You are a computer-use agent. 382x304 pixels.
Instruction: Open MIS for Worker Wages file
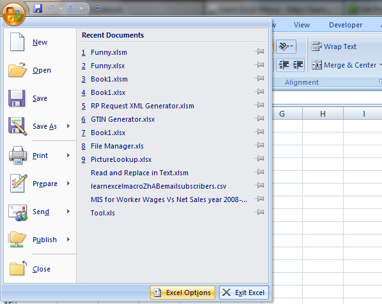(169, 199)
